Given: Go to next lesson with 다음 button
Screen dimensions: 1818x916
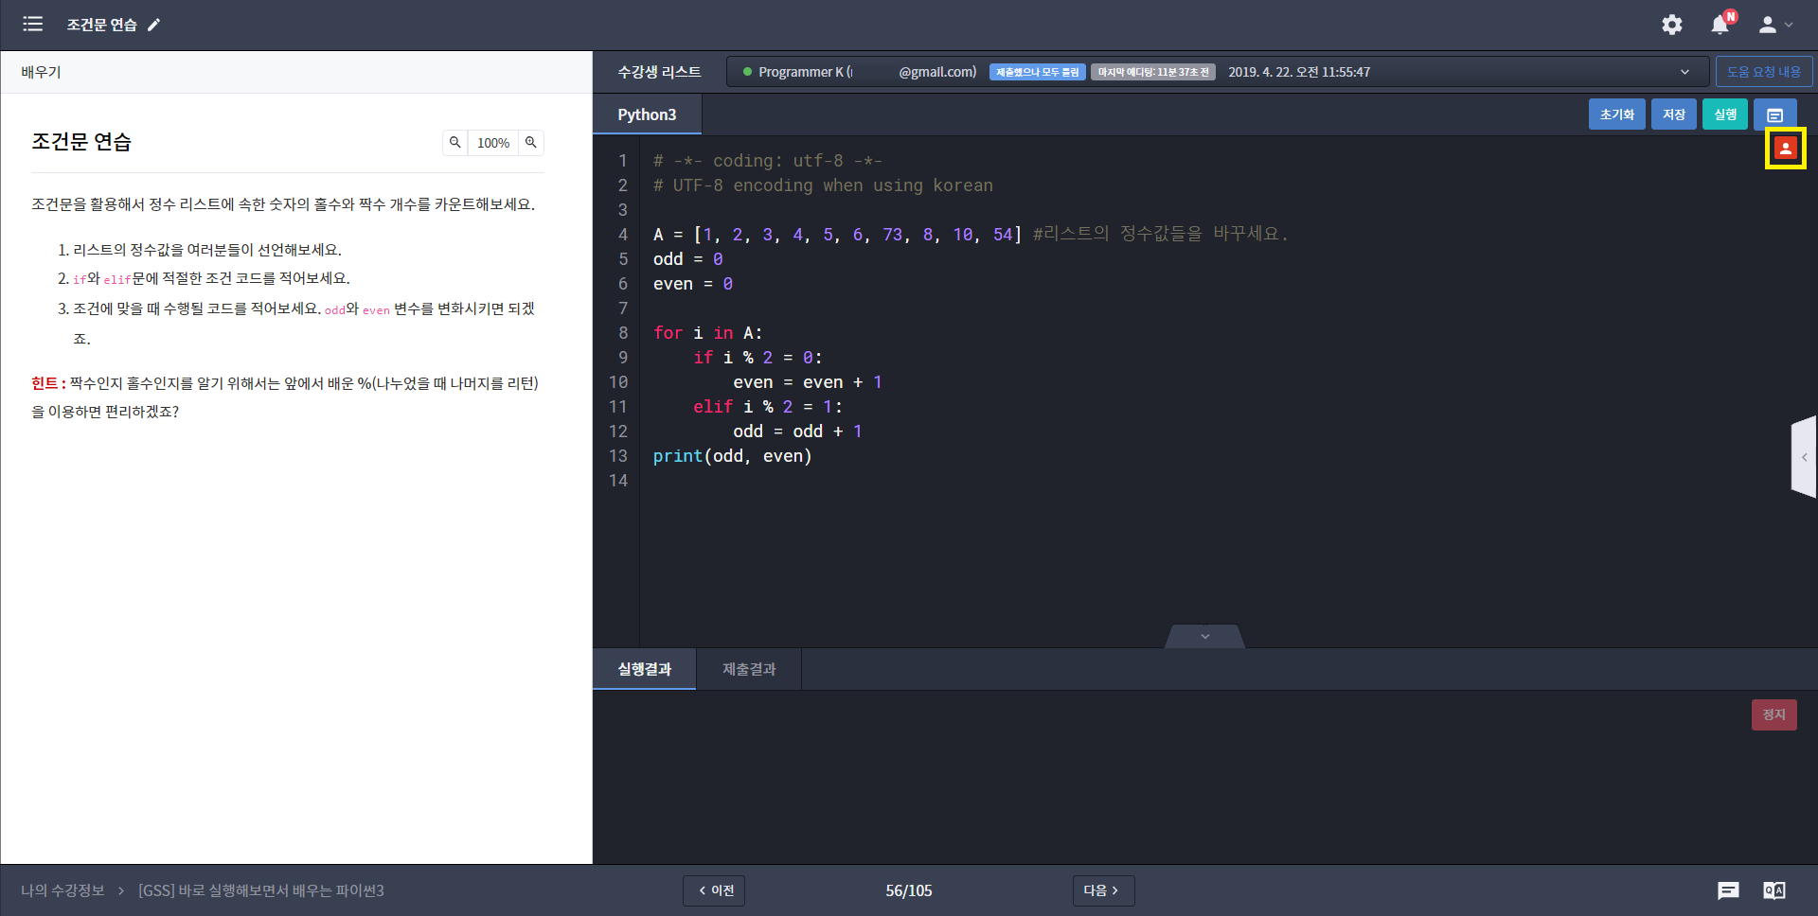Looking at the screenshot, I should 1102,890.
